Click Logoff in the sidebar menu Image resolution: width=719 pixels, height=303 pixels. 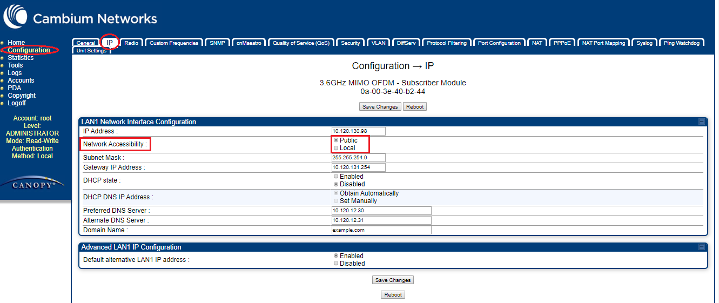17,103
